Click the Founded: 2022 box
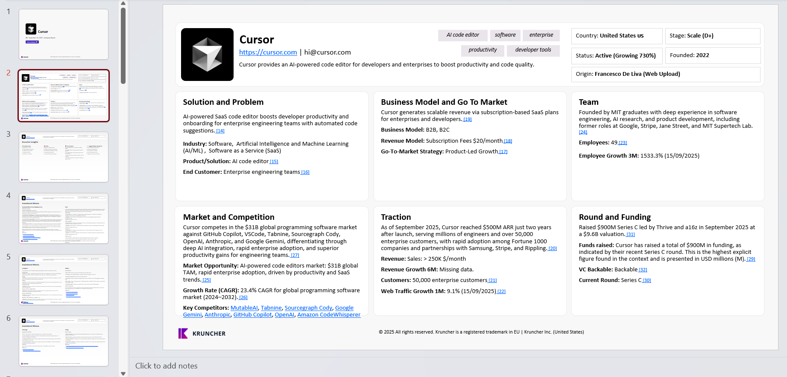Screen dimensions: 787x377 (713, 56)
